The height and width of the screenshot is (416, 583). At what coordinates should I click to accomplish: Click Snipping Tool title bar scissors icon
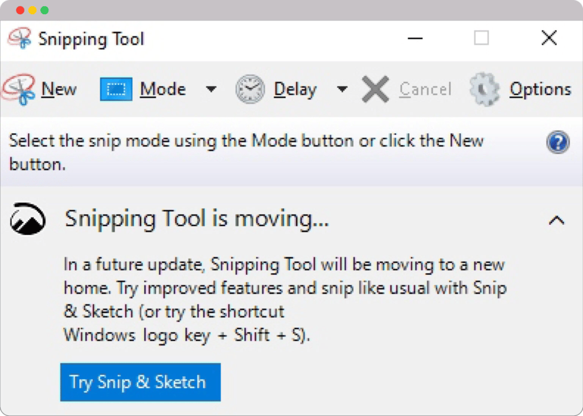pos(19,39)
